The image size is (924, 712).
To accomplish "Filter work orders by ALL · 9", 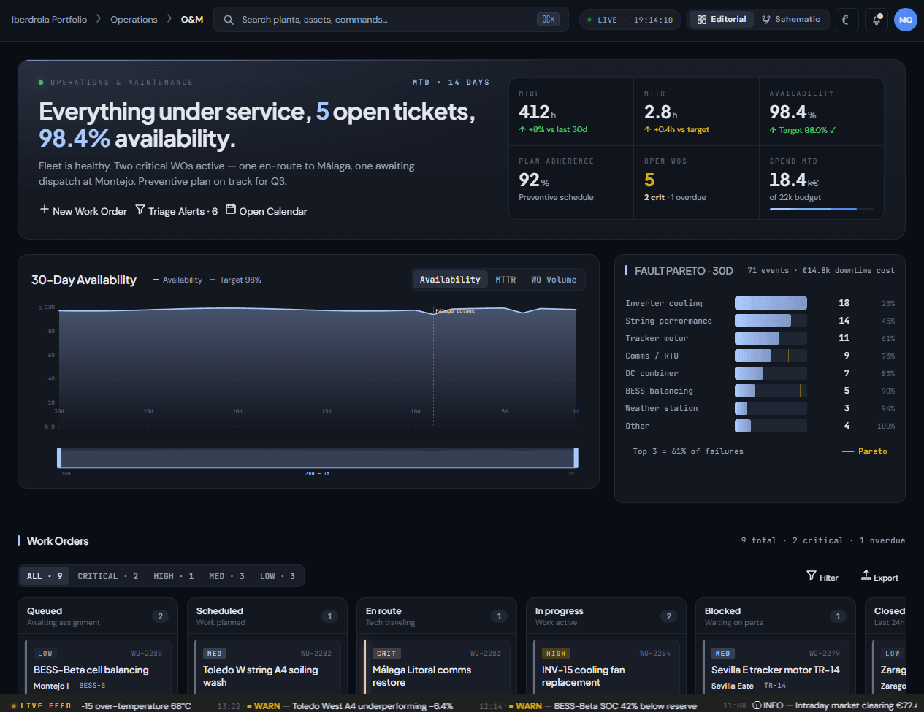I will tap(45, 576).
